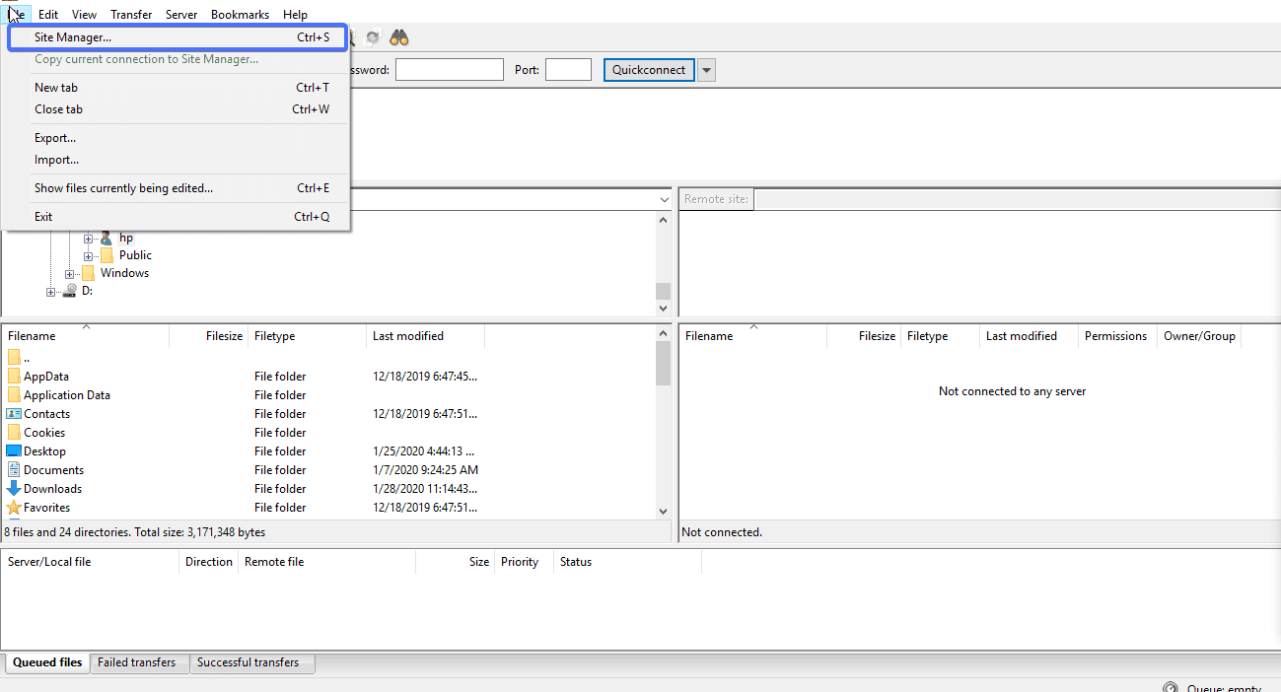Expand the Windows folder tree node
The width and height of the screenshot is (1281, 692).
(x=70, y=273)
